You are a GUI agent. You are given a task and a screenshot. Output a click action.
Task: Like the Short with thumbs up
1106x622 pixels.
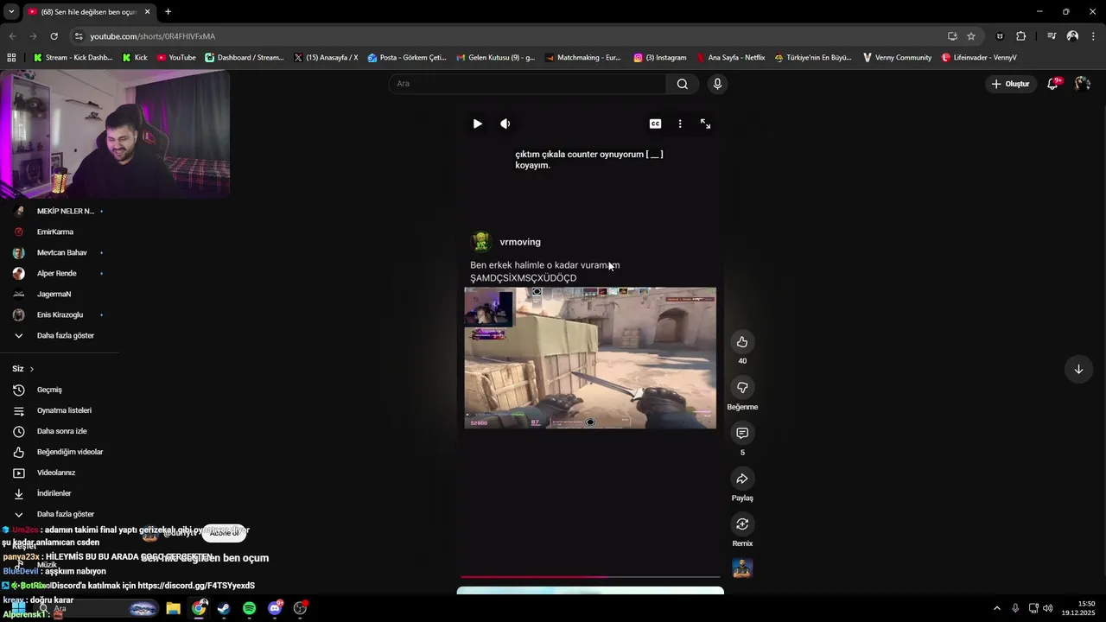[x=742, y=342]
